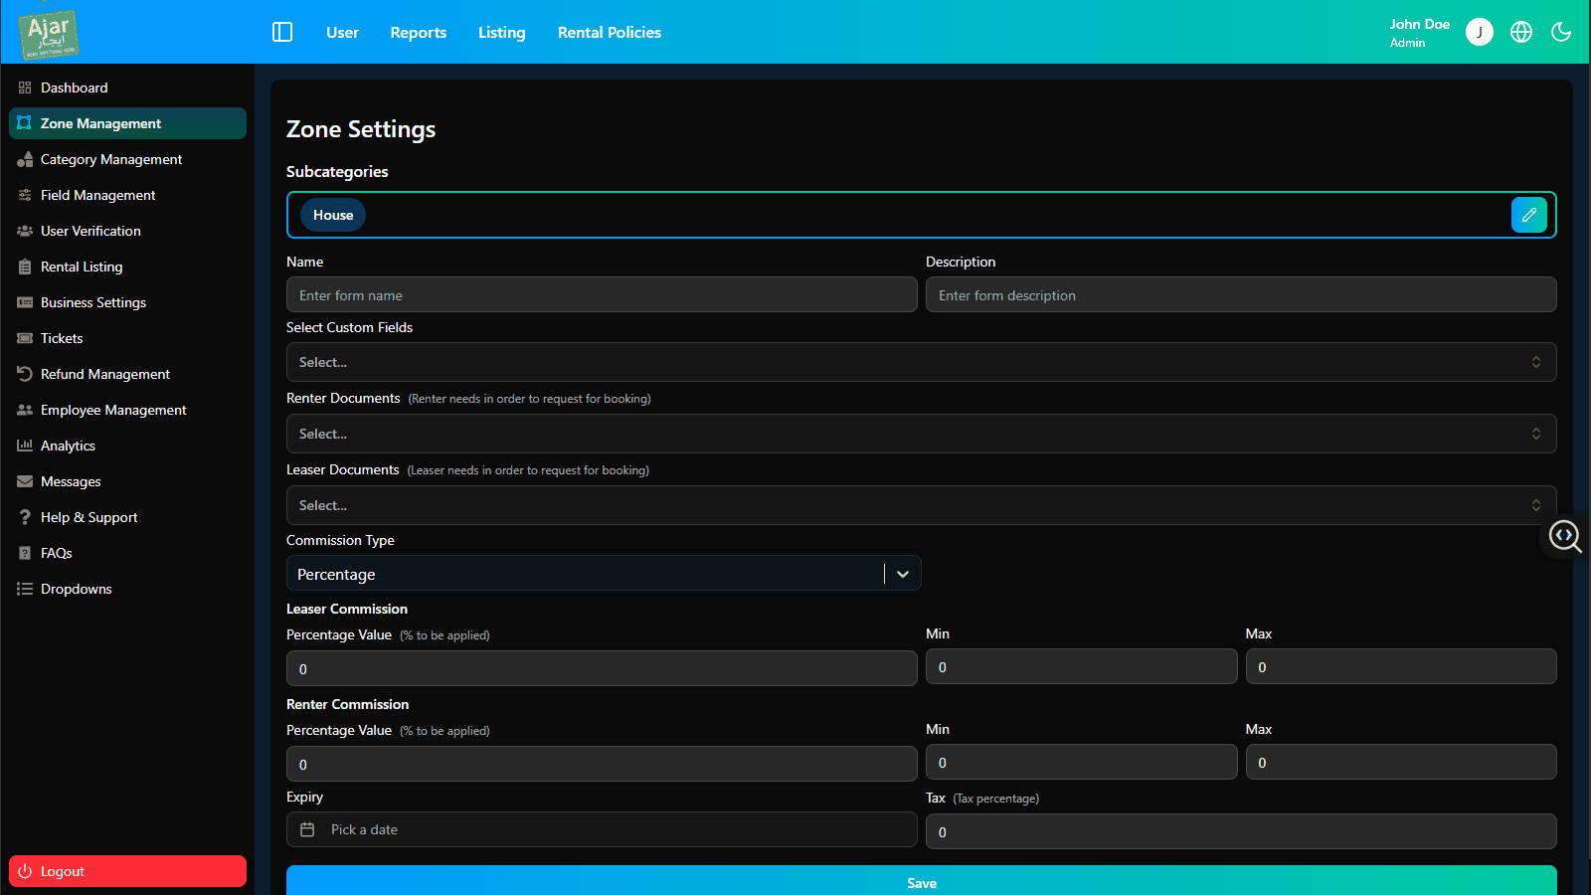Click the Dashboard grid icon
Screen dimensions: 1591x895
[25, 88]
